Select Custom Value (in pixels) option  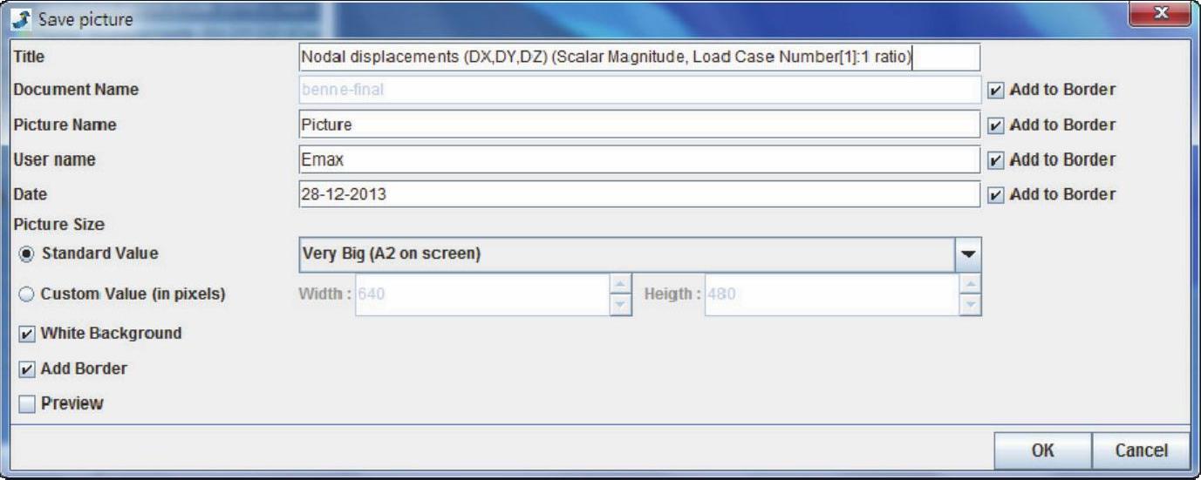tap(26, 294)
